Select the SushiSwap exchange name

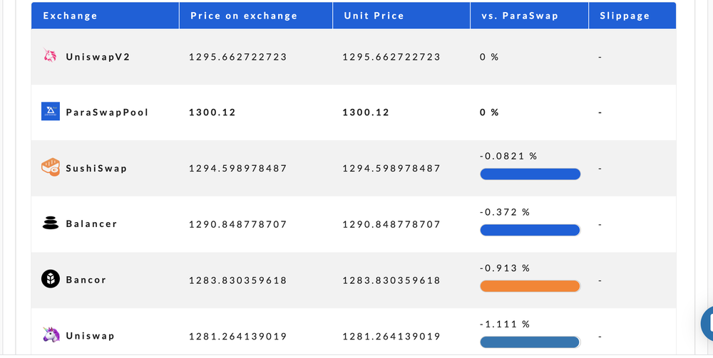click(x=96, y=169)
